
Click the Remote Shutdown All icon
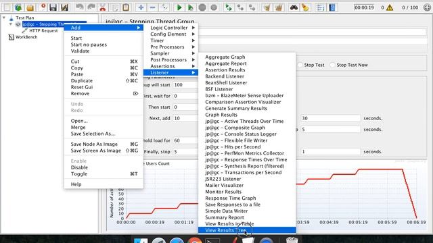pyautogui.click(x=252, y=7)
